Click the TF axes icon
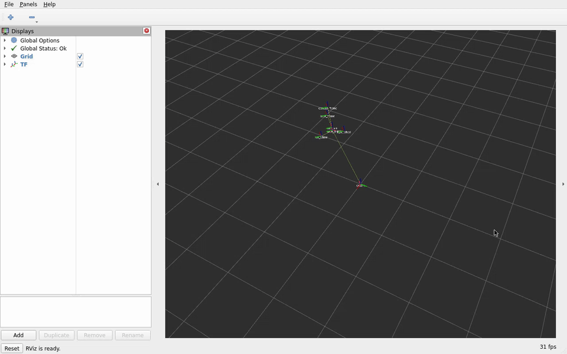This screenshot has height=354, width=567. (14, 64)
